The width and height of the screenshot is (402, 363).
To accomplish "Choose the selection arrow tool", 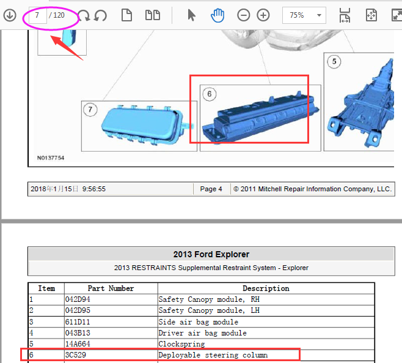I will click(191, 15).
